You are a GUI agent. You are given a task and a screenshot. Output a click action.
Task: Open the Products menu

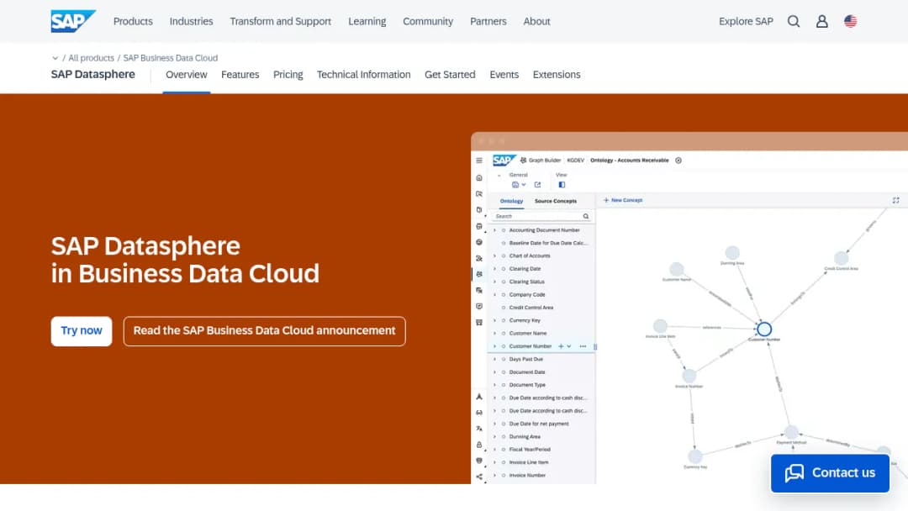coord(133,21)
